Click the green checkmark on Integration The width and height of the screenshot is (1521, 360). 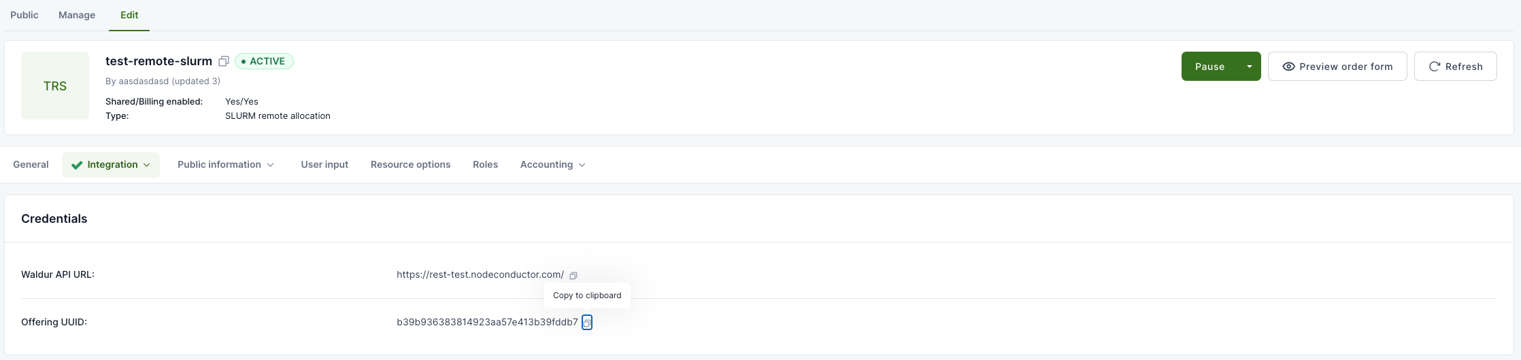[x=77, y=165]
